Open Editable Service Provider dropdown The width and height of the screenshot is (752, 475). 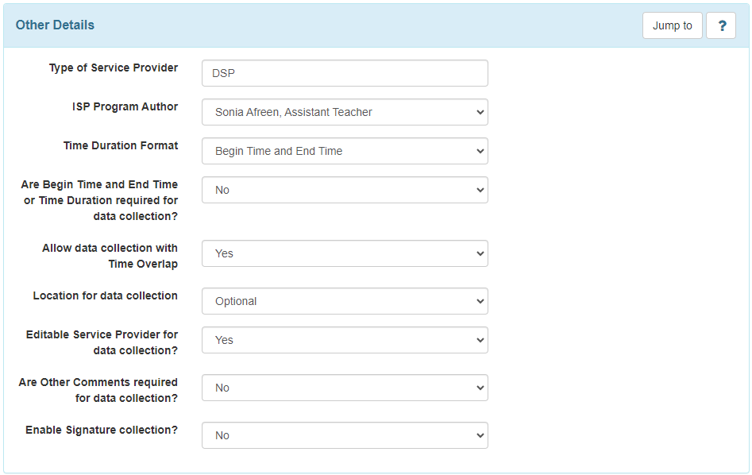[345, 340]
